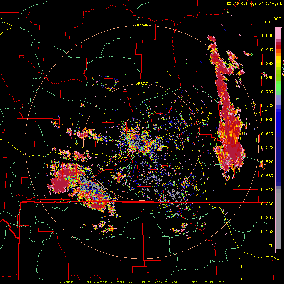Select the 0.467 legend value
284x284 pixels.
267,176
